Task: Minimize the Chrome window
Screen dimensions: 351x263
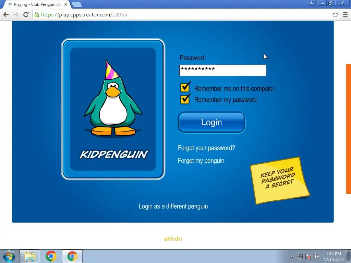Action: point(322,3)
